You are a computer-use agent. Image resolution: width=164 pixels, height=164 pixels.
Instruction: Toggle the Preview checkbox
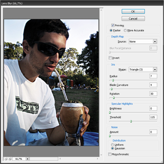coord(113,25)
